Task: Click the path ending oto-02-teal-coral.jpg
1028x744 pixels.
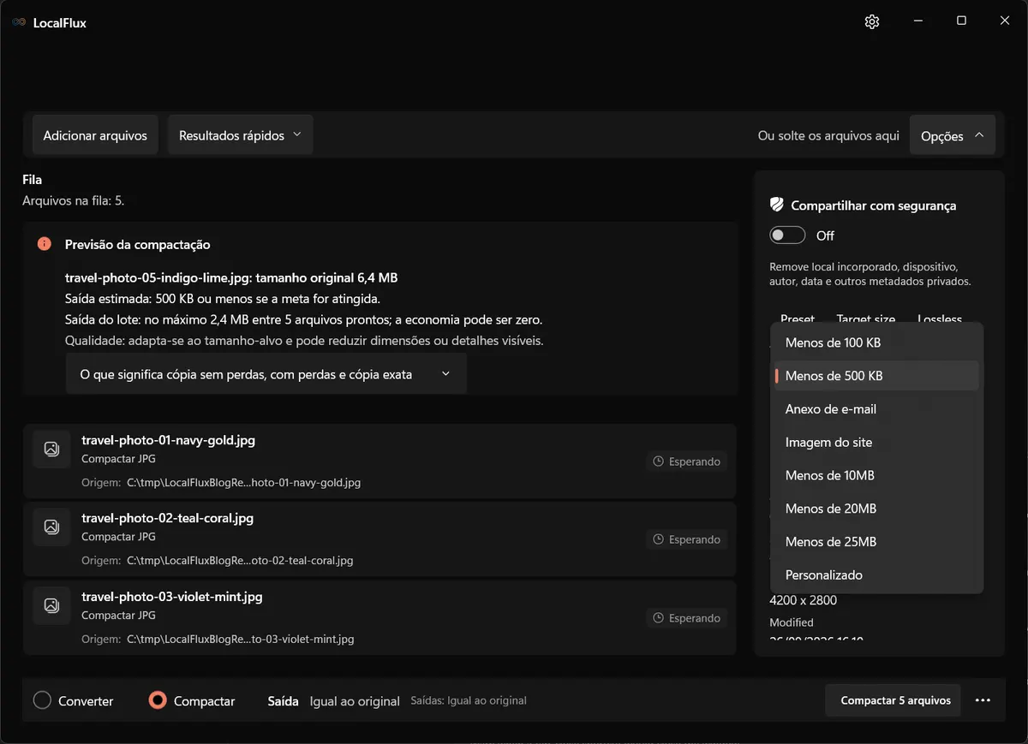Action: click(x=240, y=561)
